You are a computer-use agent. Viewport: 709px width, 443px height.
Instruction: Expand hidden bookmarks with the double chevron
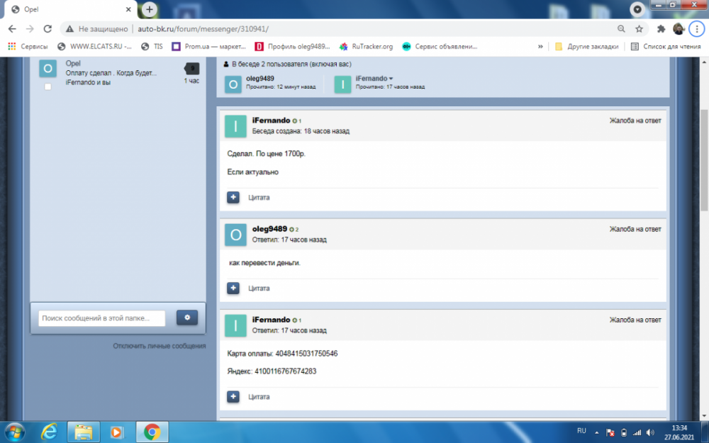click(540, 46)
